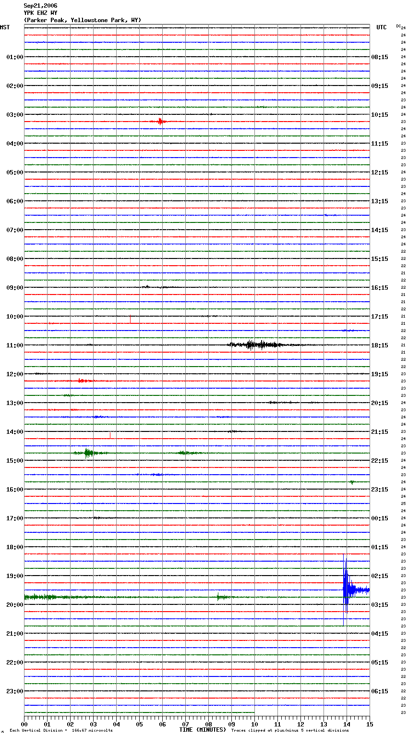
Task: Select the 07:00 MST row label
Action: pos(14,230)
